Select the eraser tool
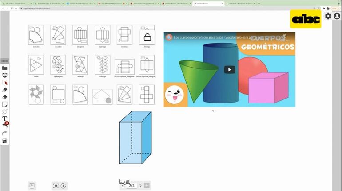342x191 pixels. coord(5,97)
